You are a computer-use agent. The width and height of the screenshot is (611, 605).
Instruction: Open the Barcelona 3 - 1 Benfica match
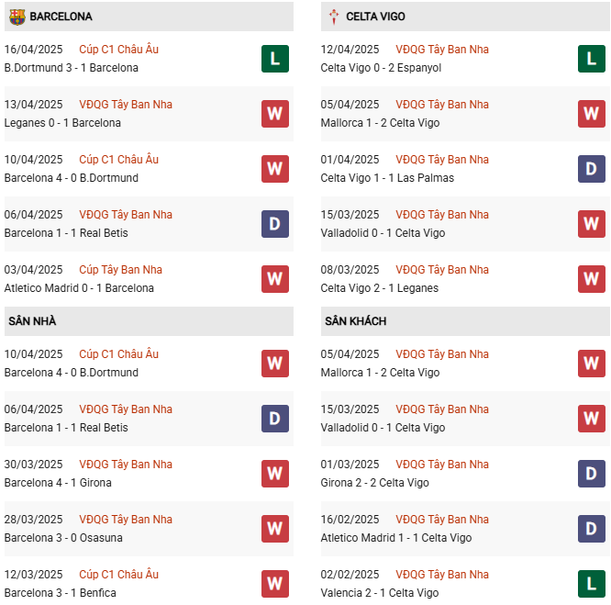coord(60,593)
